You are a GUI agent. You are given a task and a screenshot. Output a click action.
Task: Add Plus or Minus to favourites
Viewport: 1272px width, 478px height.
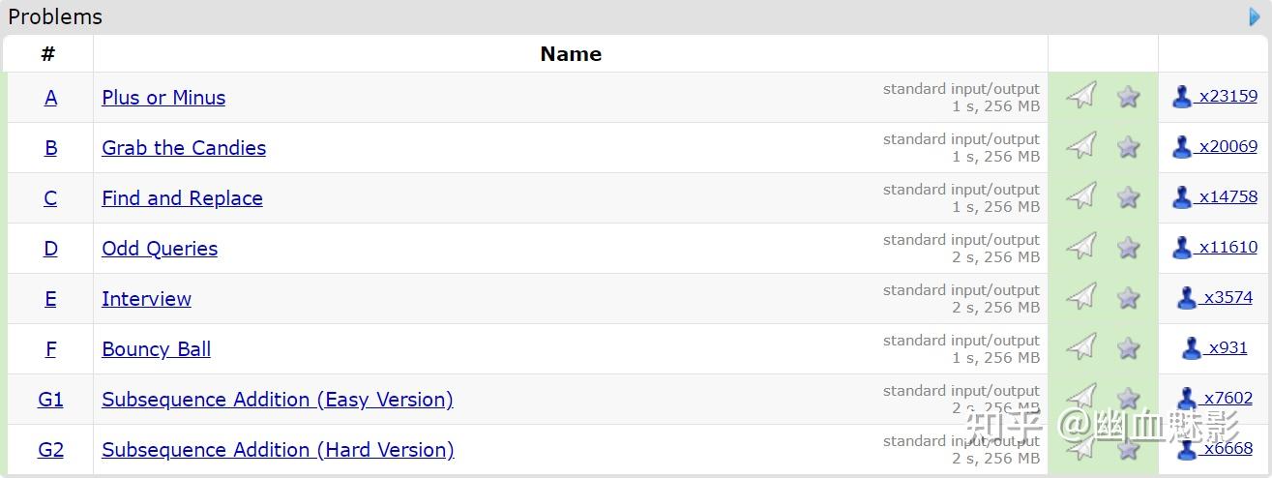[x=1128, y=97]
